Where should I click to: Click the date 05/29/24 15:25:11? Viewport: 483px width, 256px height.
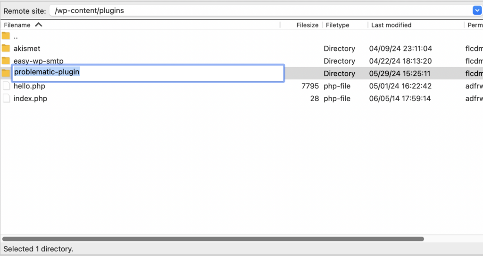(x=400, y=73)
